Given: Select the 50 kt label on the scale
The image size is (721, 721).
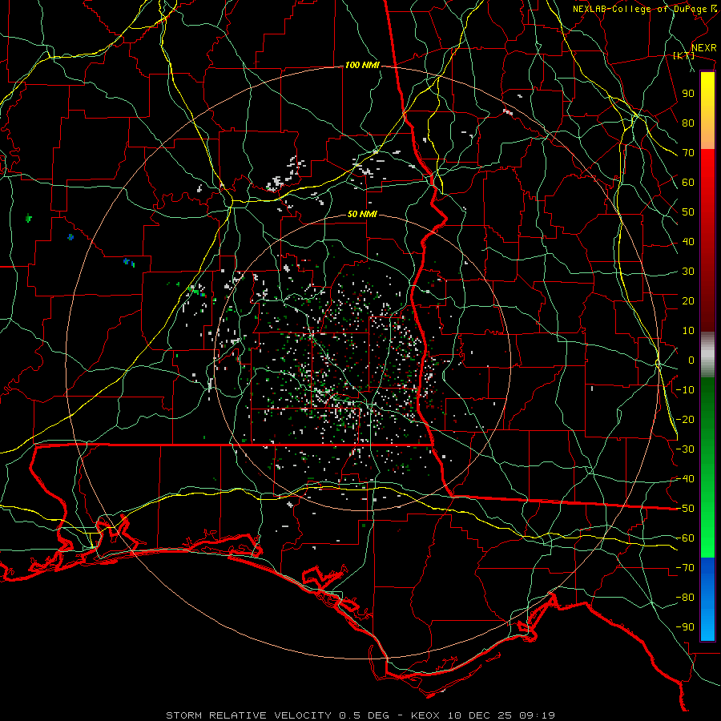Looking at the screenshot, I should [688, 212].
